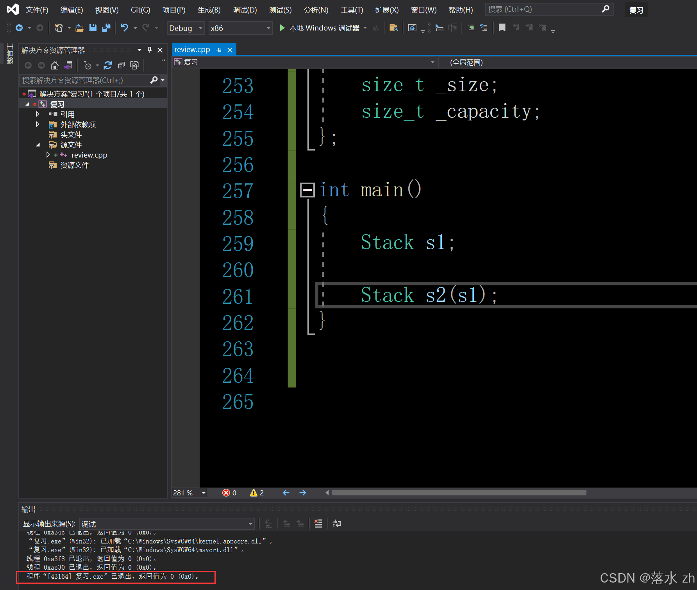
Task: Click the open file folder icon
Action: [79, 28]
